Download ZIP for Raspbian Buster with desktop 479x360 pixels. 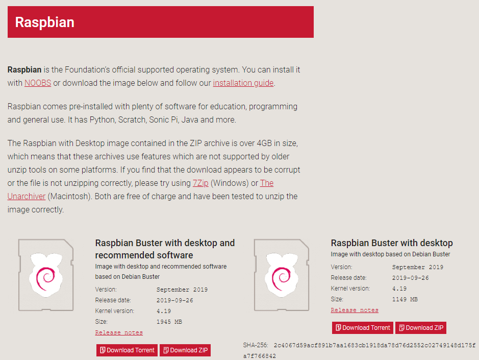421,328
